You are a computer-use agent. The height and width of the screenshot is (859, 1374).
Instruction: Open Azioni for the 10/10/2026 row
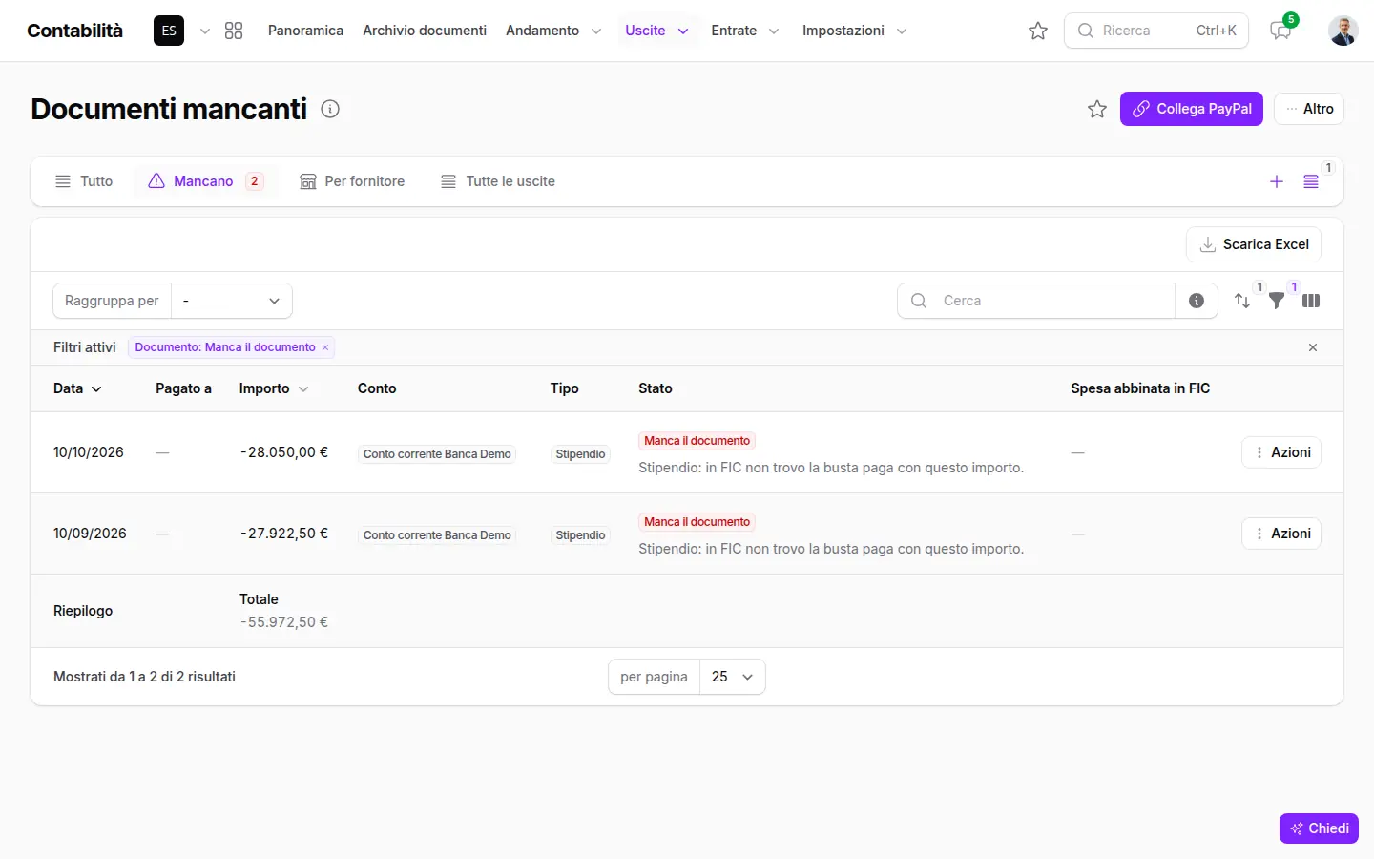point(1281,452)
